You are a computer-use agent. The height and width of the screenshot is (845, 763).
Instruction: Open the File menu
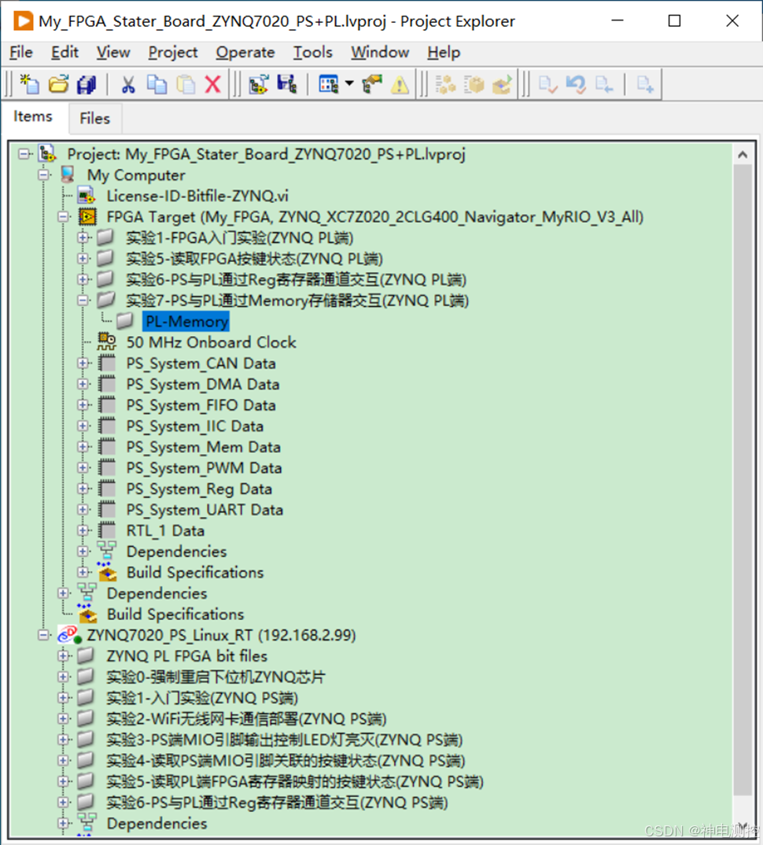pyautogui.click(x=21, y=52)
